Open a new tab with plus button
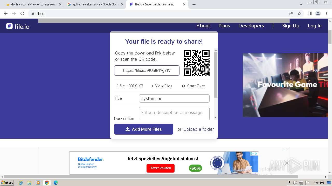The image size is (332, 186). pos(194,4)
